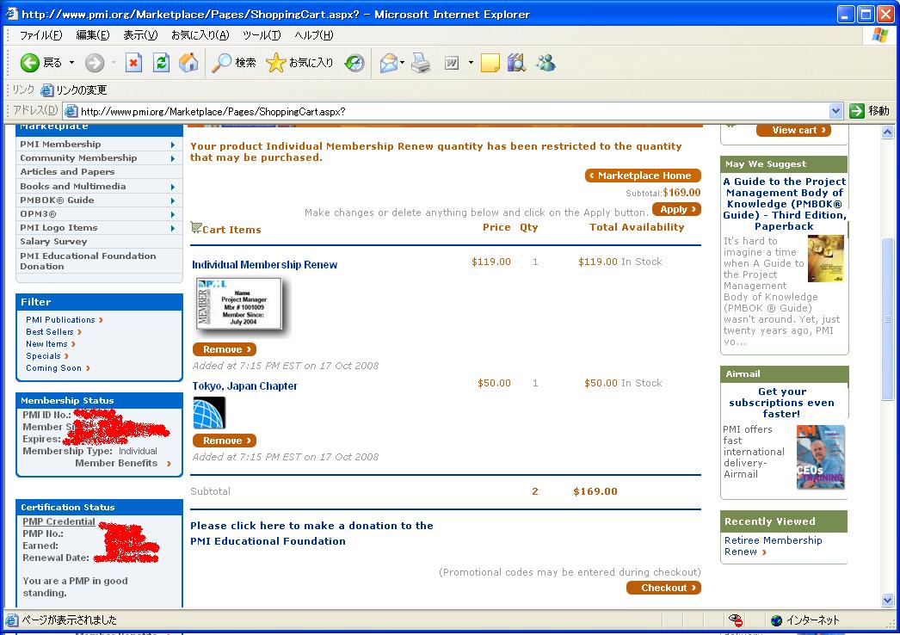Click the IE Forward arrow icon
This screenshot has height=635, width=900.
(x=95, y=63)
